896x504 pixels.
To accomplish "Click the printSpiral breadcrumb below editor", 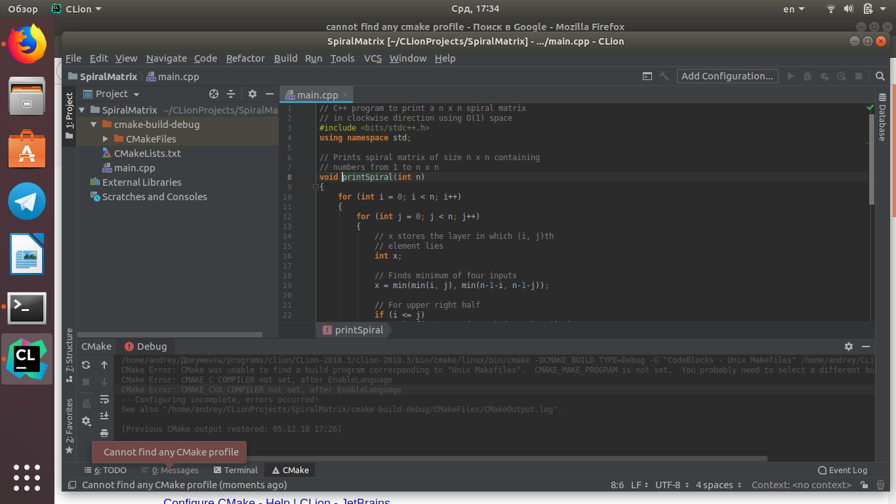I will (353, 330).
